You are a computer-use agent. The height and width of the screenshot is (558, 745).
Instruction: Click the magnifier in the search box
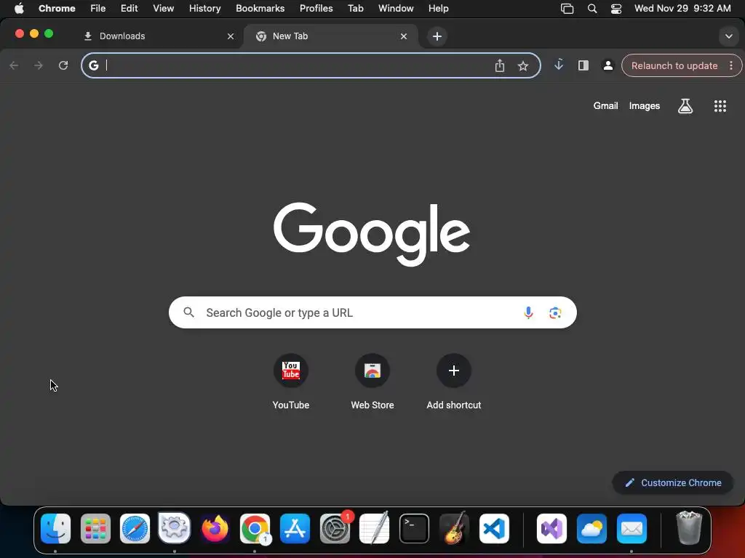tap(189, 312)
